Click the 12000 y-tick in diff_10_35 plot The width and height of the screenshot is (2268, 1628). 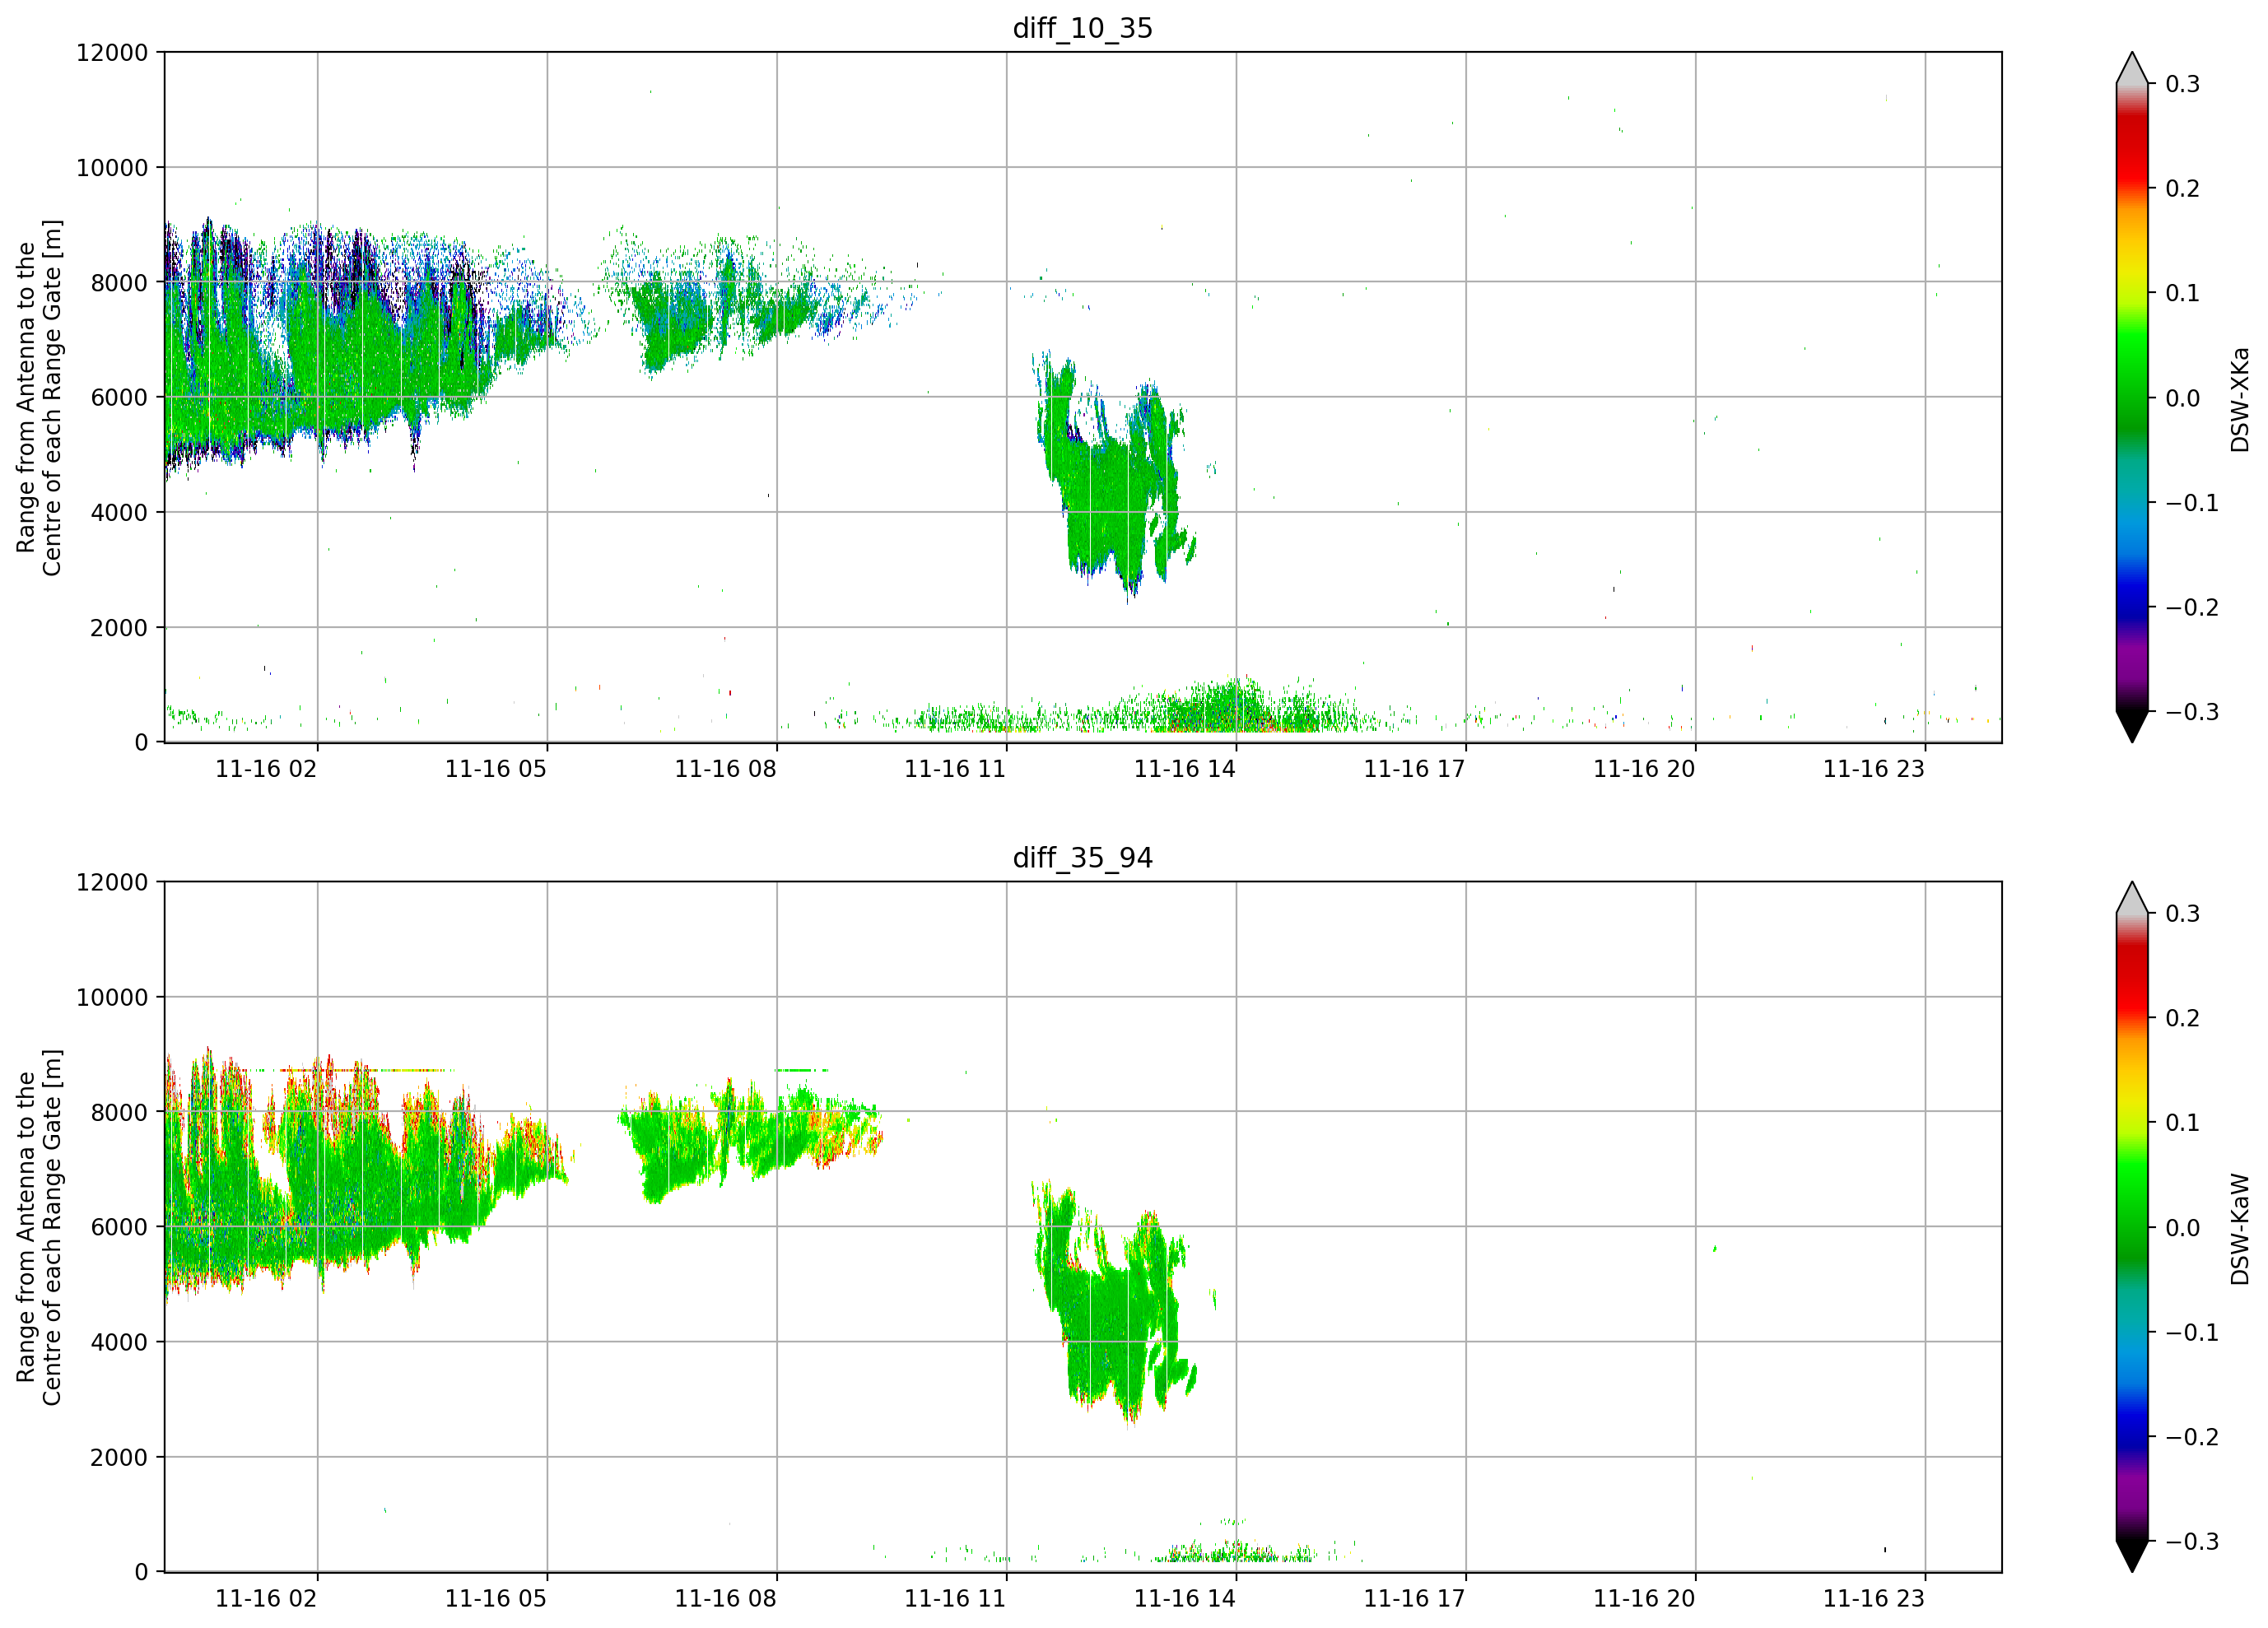click(x=112, y=53)
